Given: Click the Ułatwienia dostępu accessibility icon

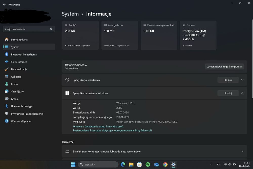Looking at the screenshot, I should [7, 106].
